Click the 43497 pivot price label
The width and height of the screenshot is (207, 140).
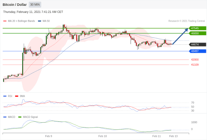(197, 51)
